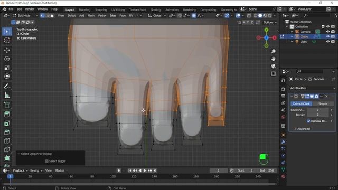Uncheck Optimal Display checkbox
Screen dimensions: 338x190
308,121
